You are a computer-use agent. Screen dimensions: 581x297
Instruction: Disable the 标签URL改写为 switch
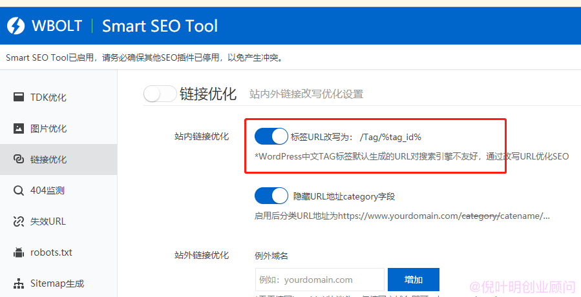coord(271,136)
